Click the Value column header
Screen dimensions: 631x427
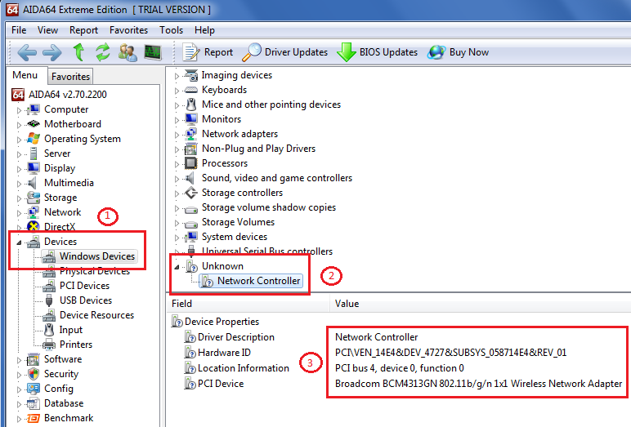tap(481, 304)
